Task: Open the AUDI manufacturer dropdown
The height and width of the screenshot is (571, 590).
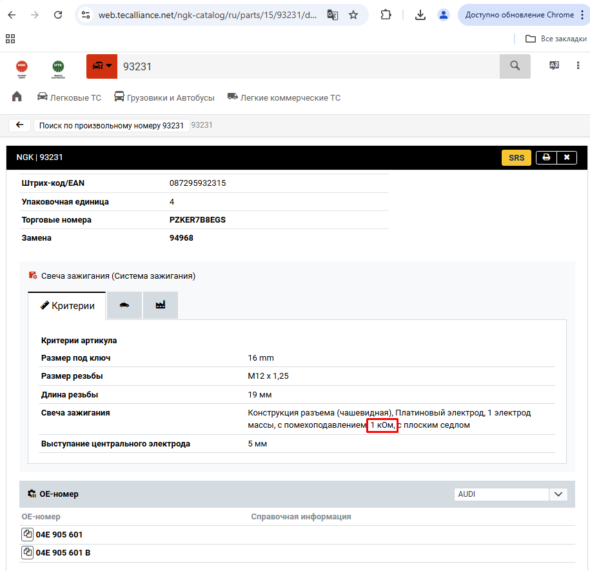Action: pyautogui.click(x=502, y=494)
